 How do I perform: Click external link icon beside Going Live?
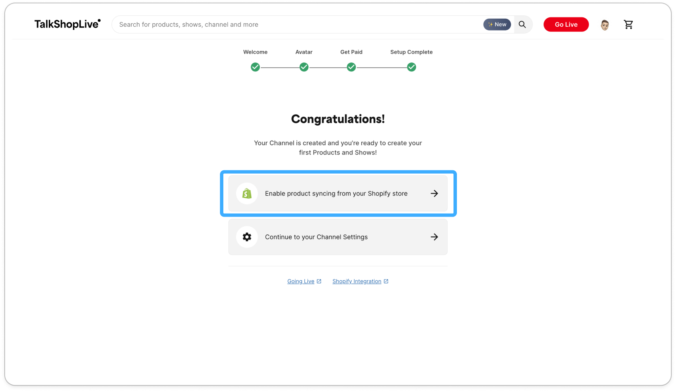click(319, 281)
